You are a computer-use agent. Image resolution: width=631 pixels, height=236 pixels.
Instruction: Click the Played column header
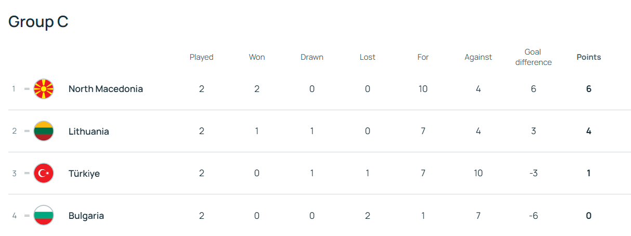point(201,57)
